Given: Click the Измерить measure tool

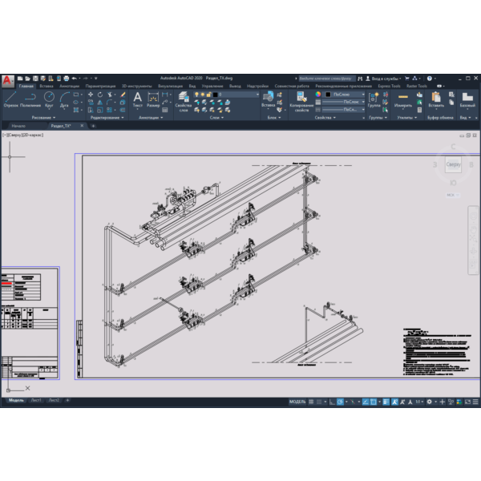Looking at the screenshot, I should [x=403, y=100].
